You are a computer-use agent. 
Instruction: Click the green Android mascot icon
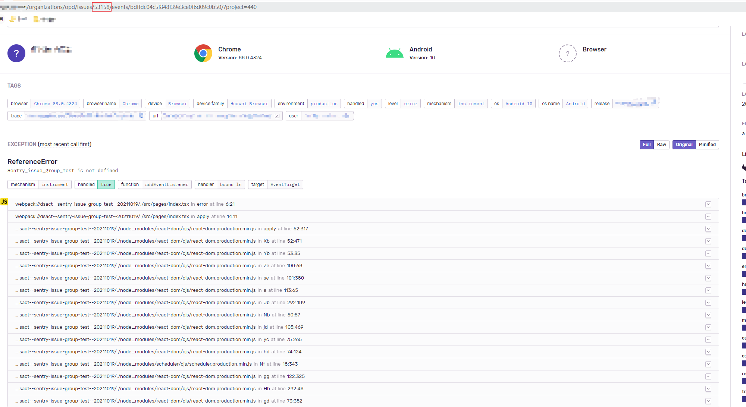(394, 53)
